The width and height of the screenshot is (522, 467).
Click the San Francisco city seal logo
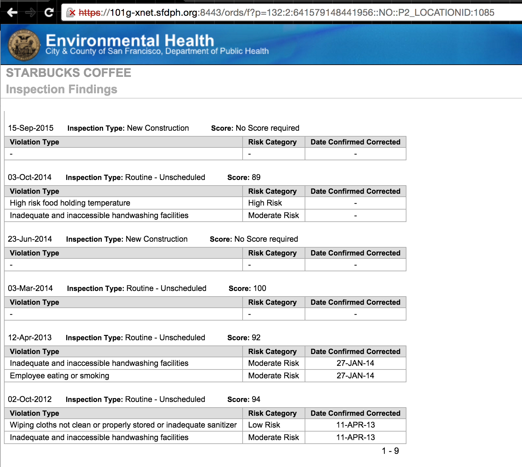(x=24, y=45)
